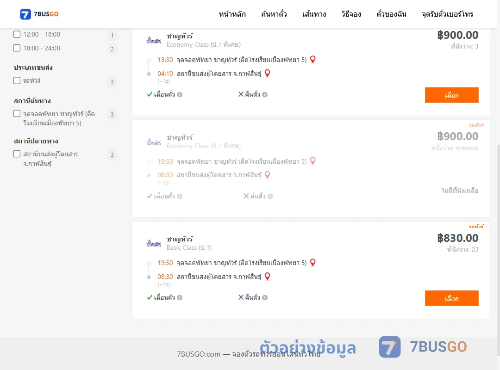Select the ฿830.00 Basic Class trip

pyautogui.click(x=451, y=298)
